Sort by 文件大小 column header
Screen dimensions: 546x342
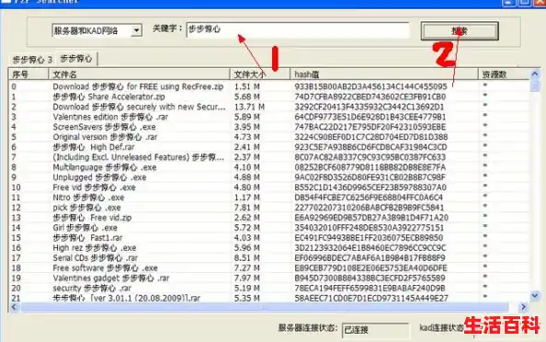click(260, 74)
